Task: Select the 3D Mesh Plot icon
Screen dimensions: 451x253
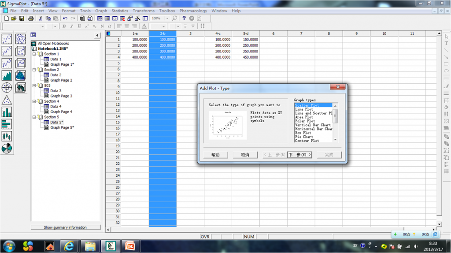Action: click(20, 75)
